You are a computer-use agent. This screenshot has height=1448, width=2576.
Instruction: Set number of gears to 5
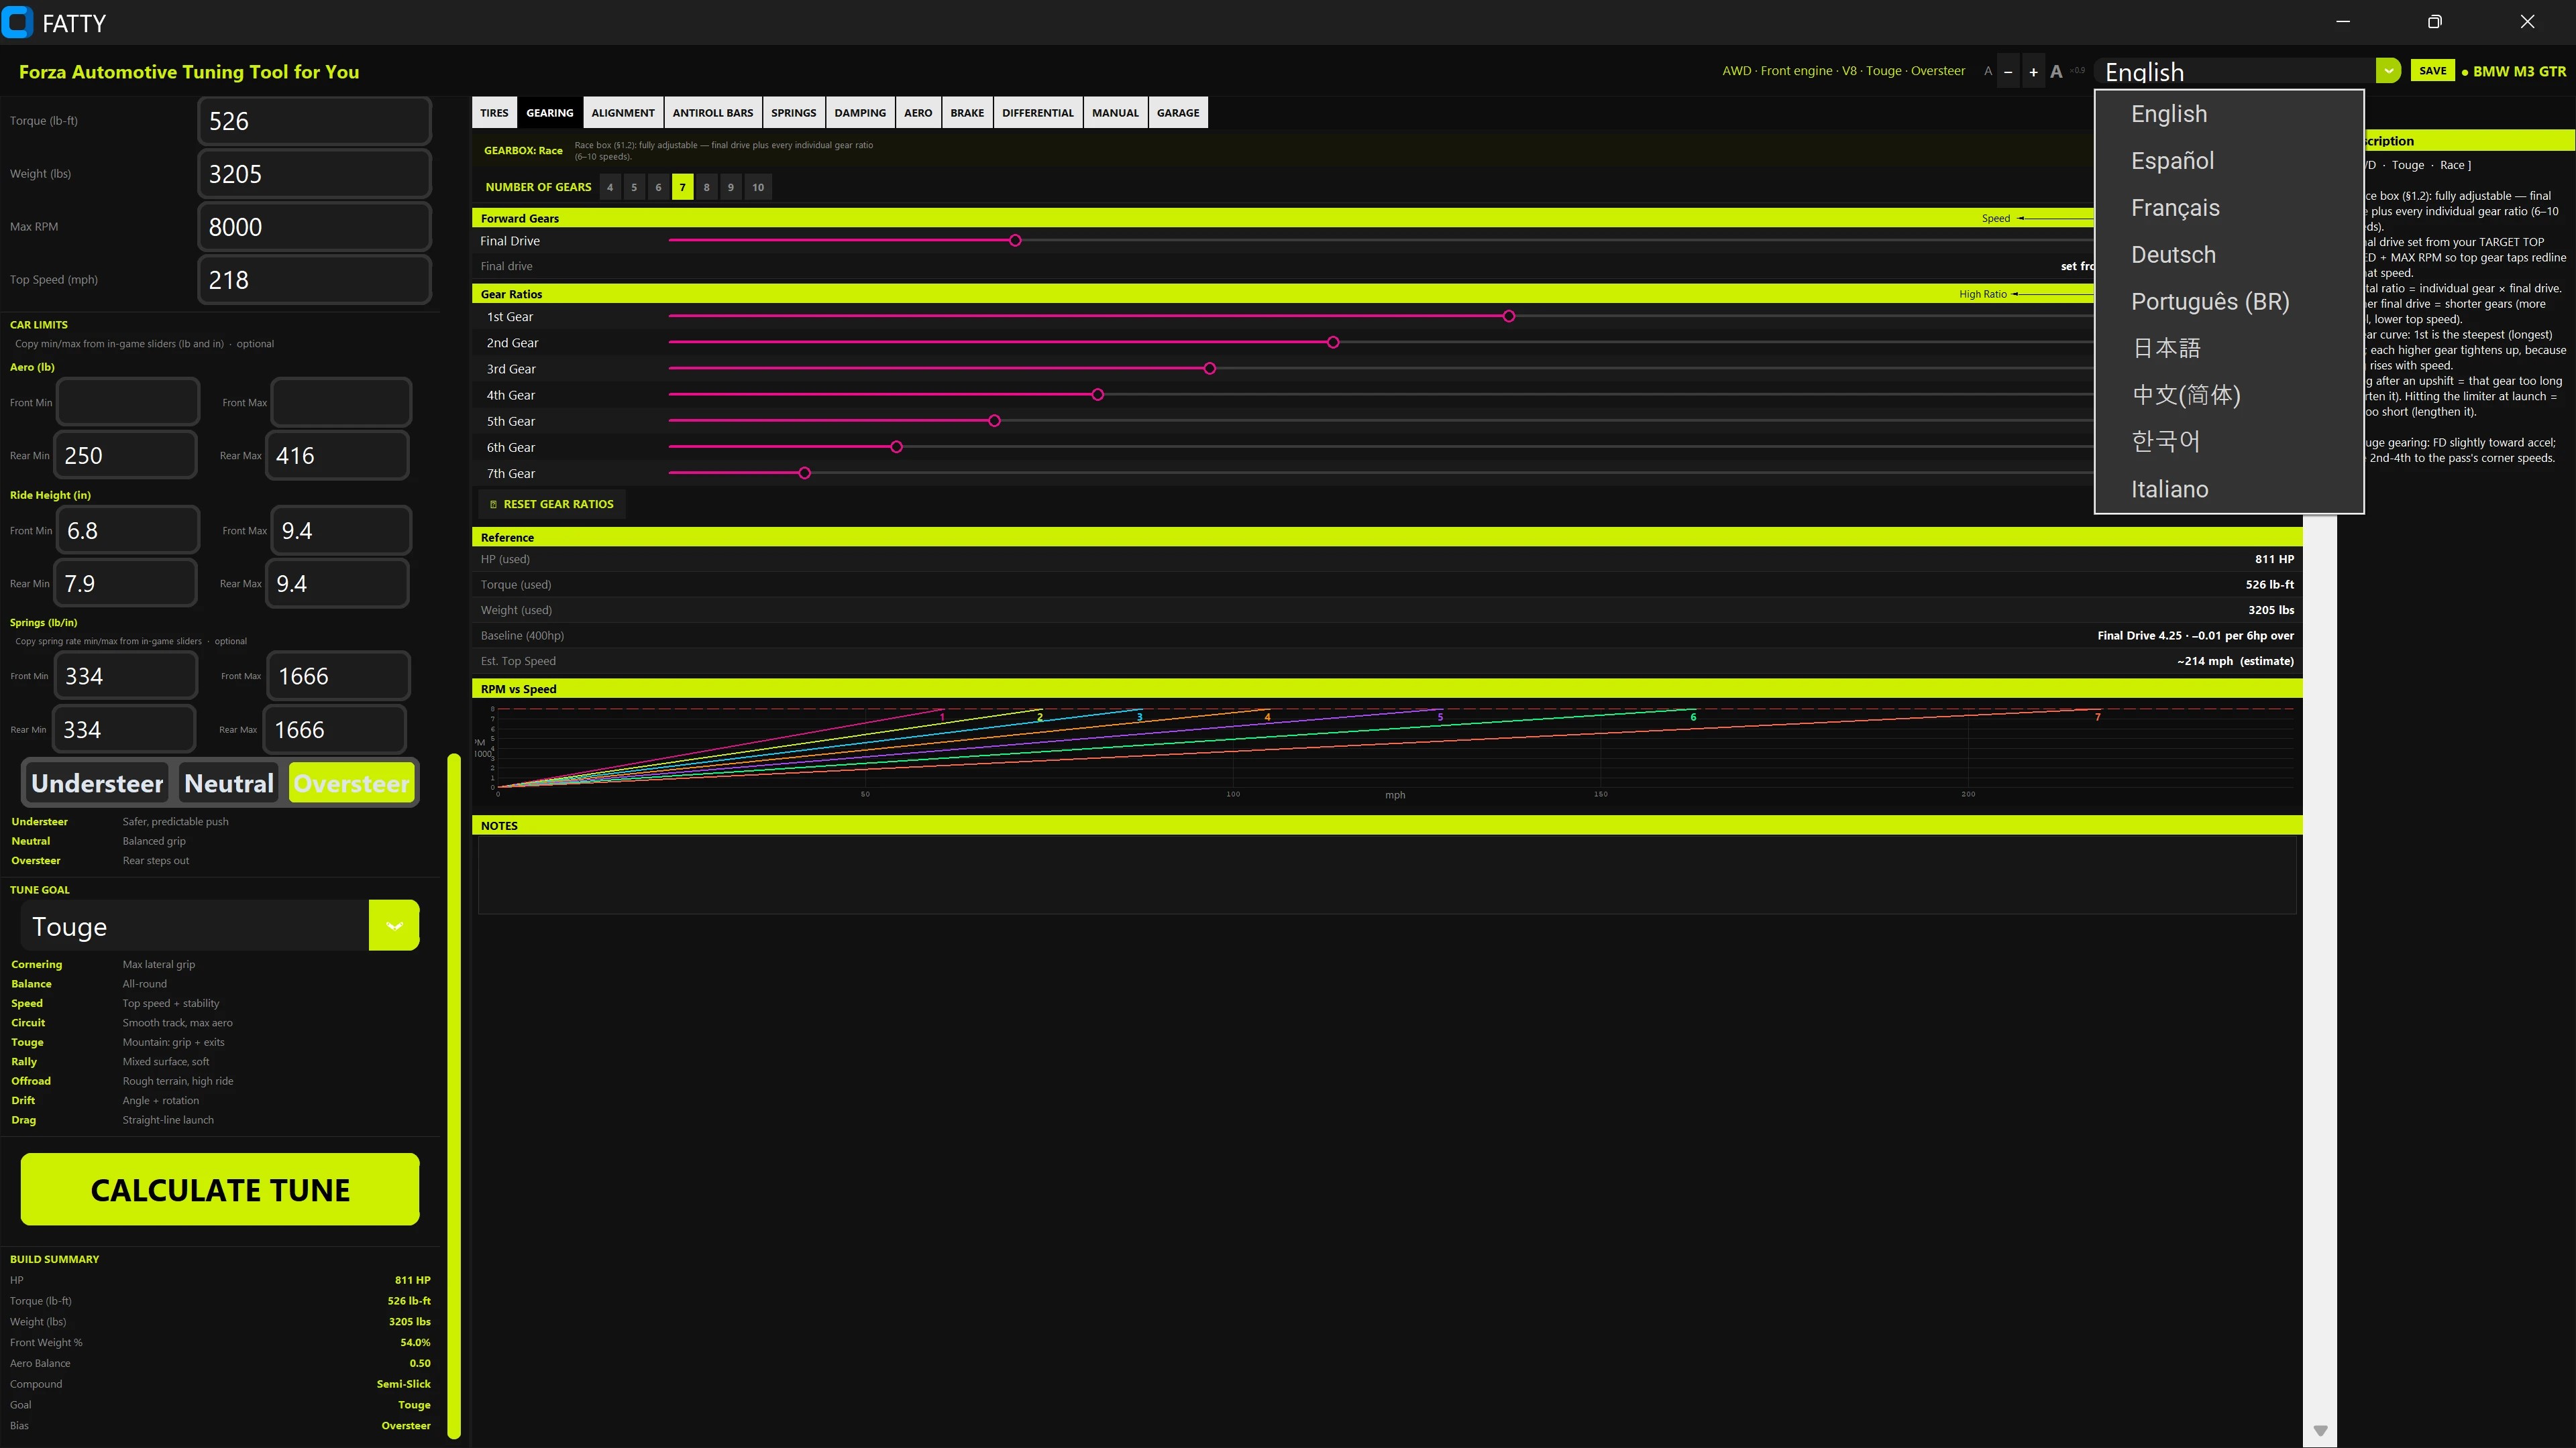point(634,187)
